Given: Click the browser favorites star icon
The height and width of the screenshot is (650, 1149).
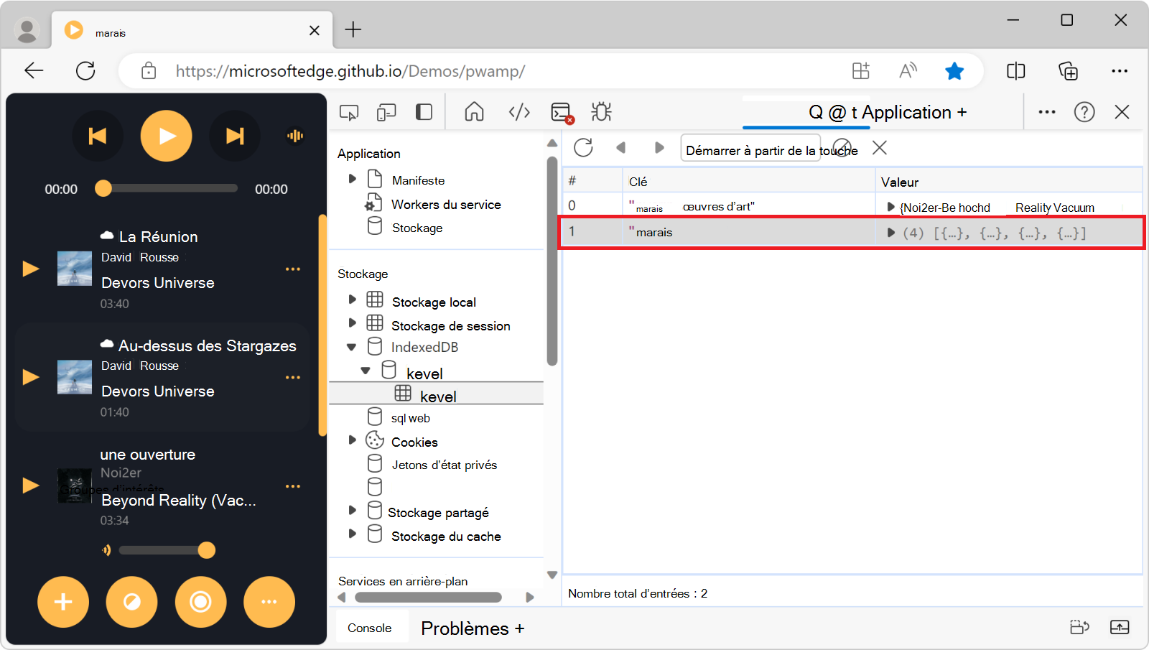Looking at the screenshot, I should point(954,71).
